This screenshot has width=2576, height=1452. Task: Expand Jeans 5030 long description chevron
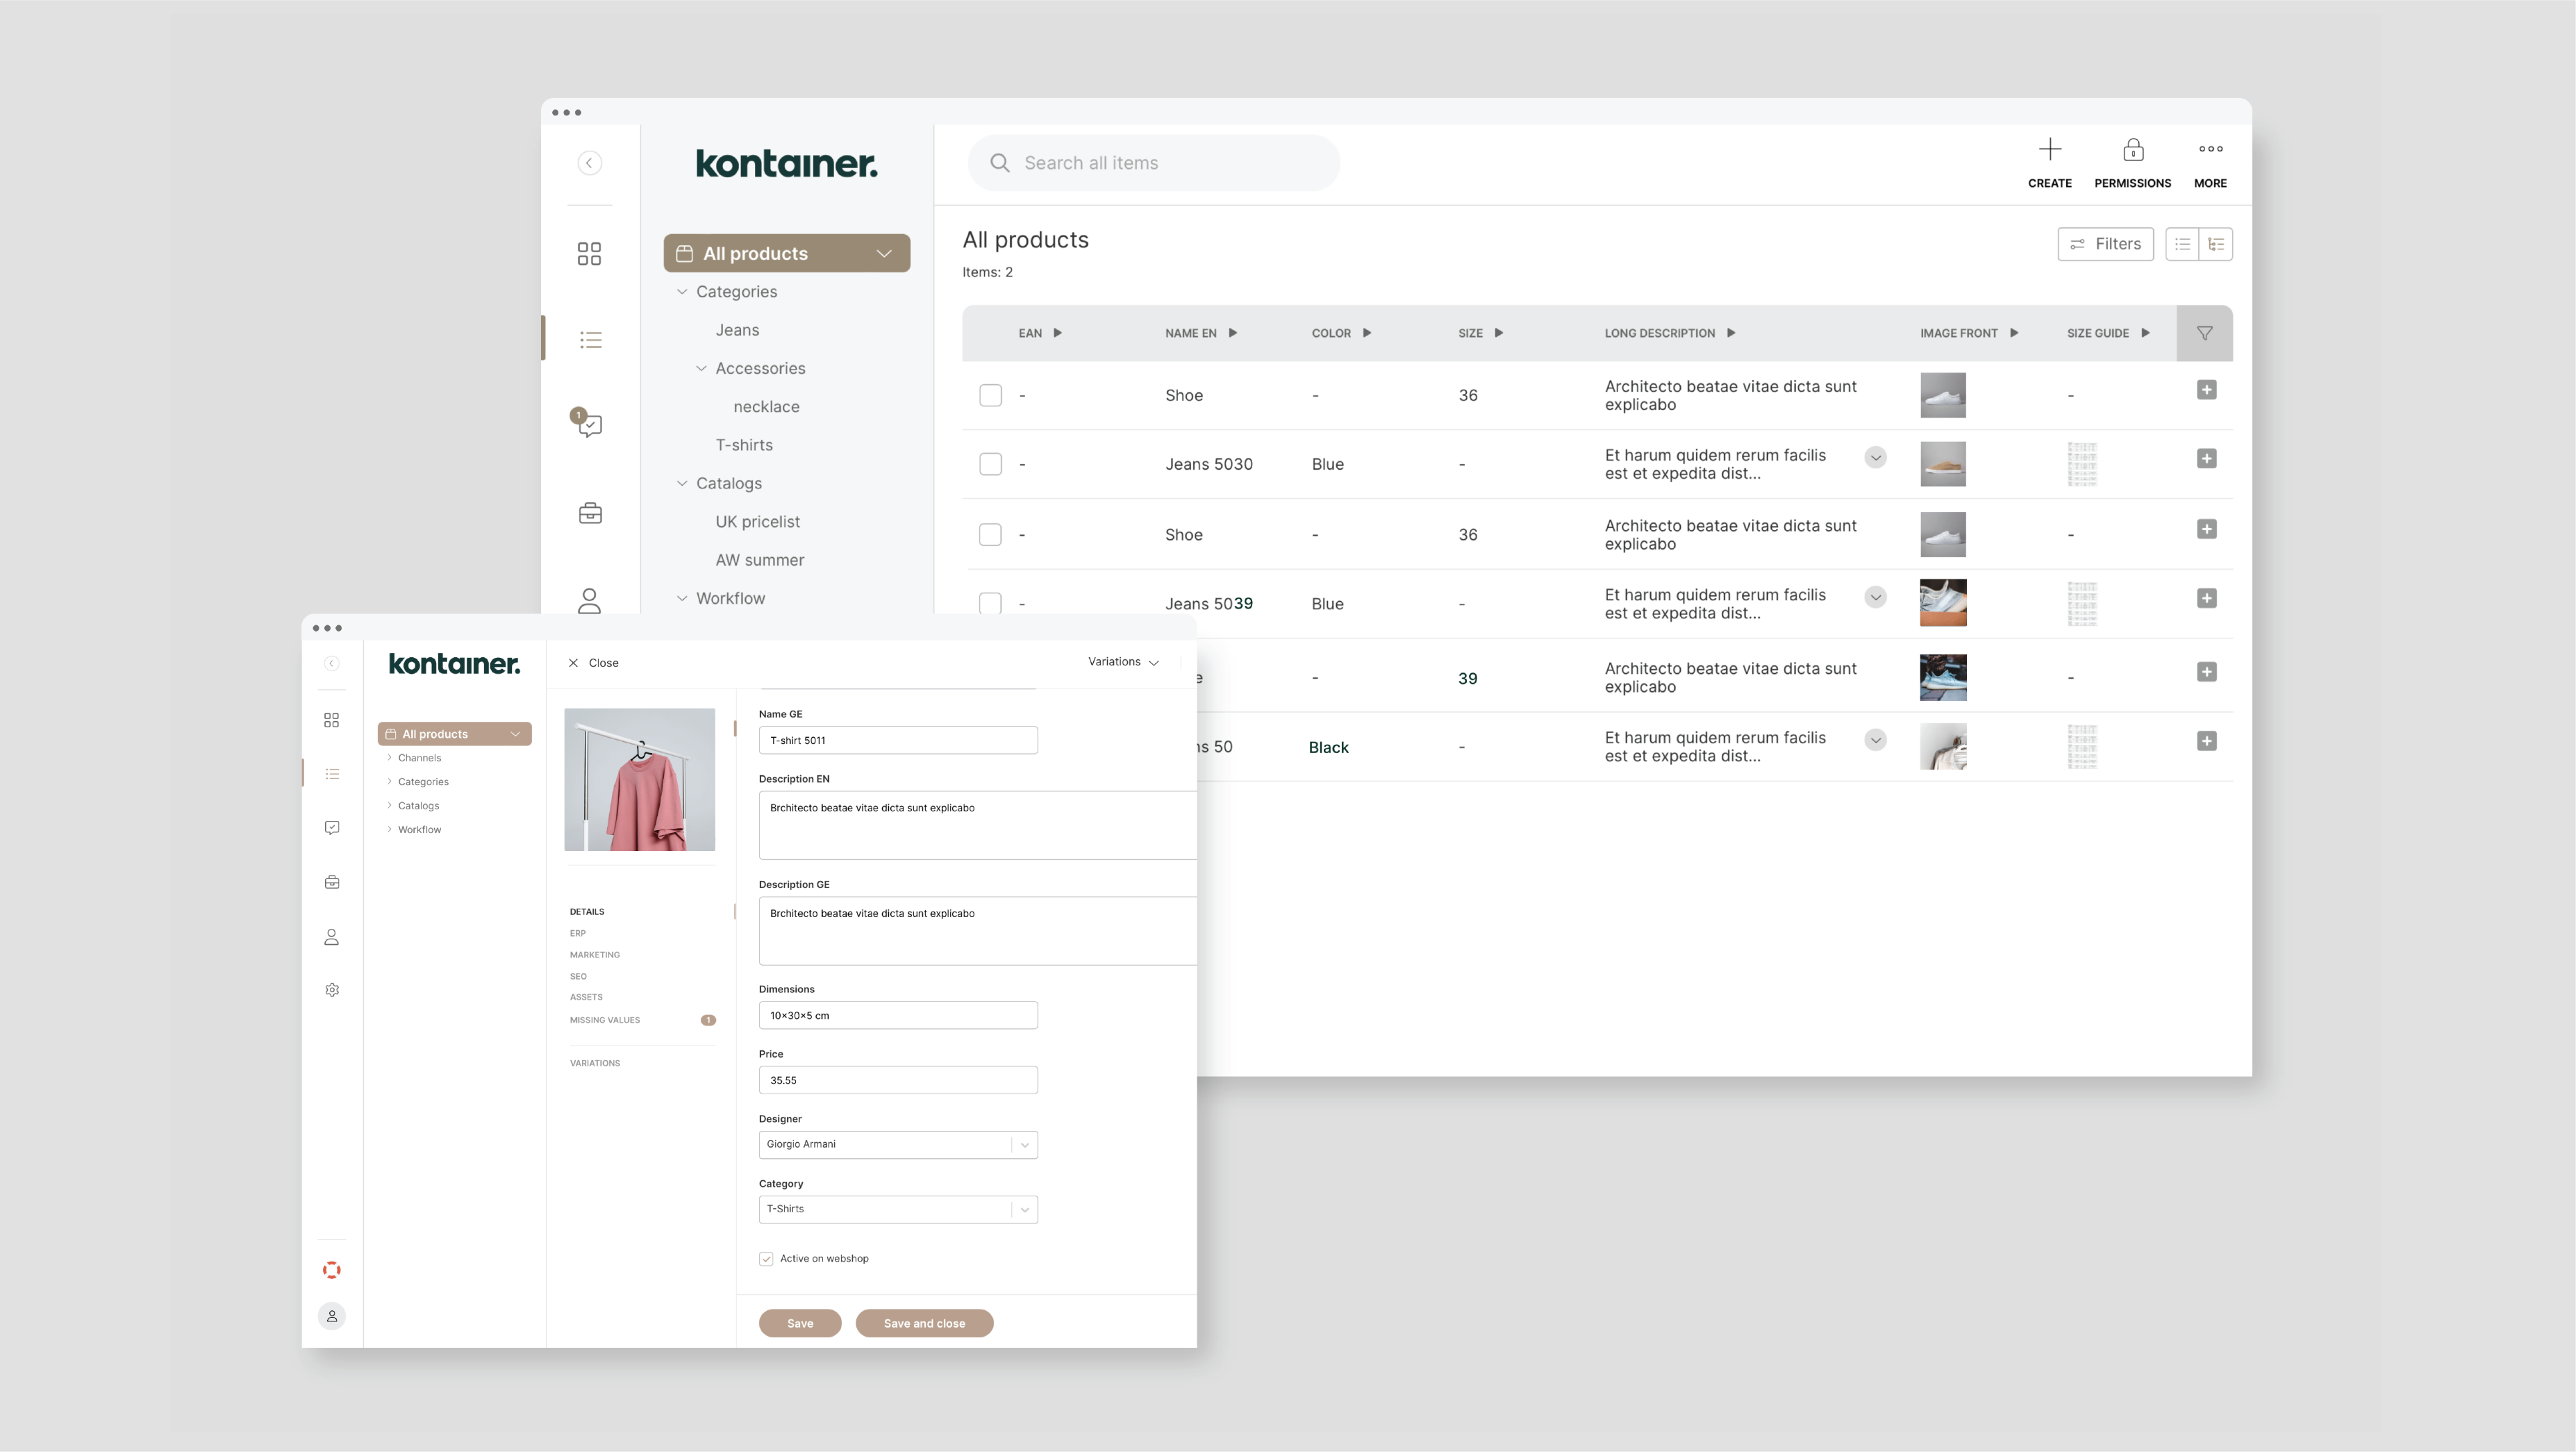point(1875,458)
